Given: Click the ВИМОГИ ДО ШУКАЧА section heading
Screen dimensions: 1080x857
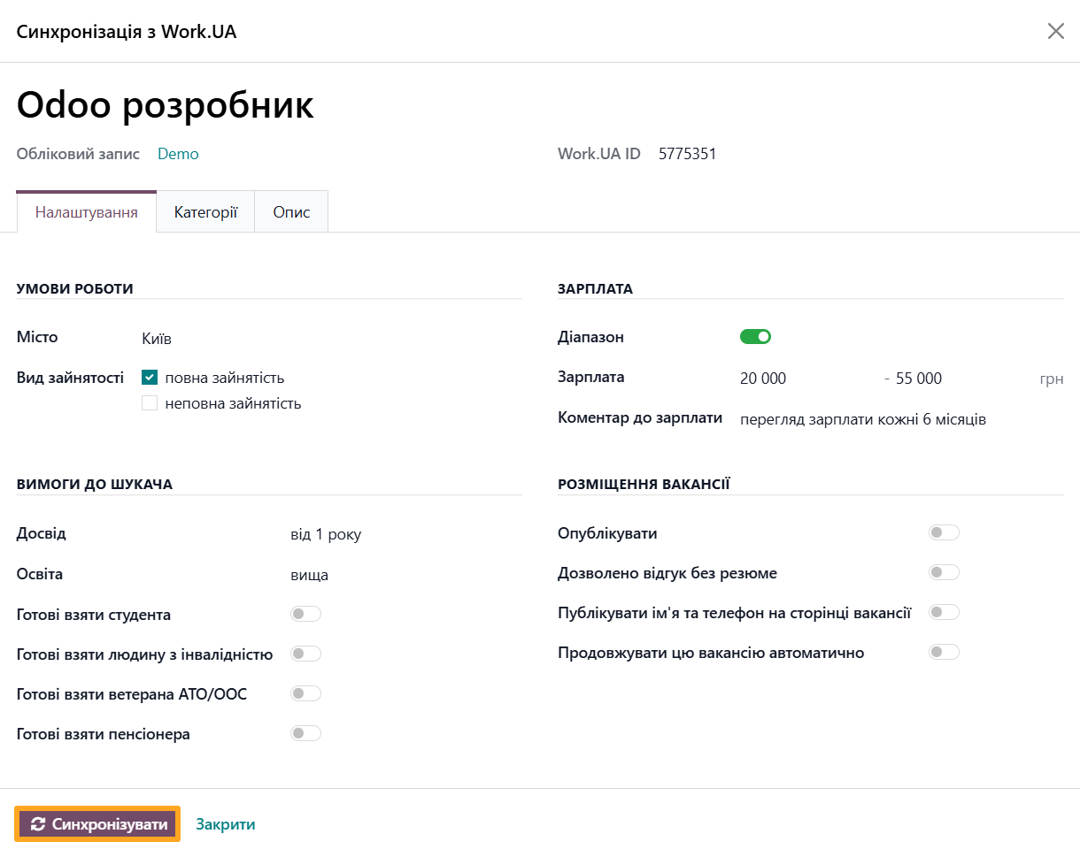Looking at the screenshot, I should tap(95, 484).
